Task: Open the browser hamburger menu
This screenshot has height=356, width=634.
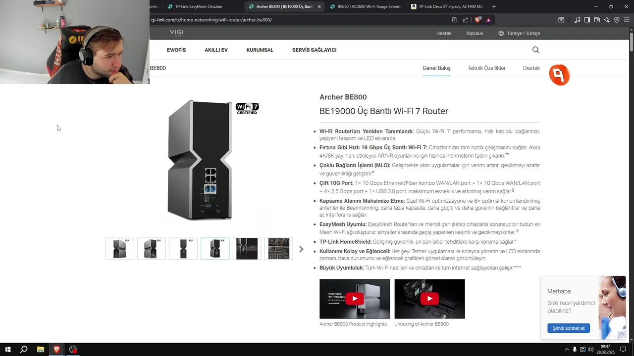Action: tap(627, 20)
